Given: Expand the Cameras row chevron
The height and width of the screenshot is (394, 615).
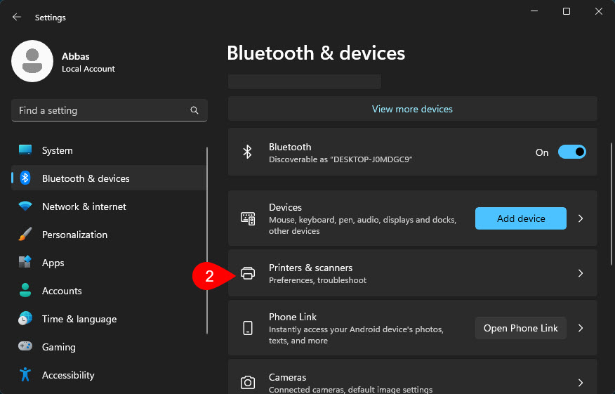Looking at the screenshot, I should (581, 383).
